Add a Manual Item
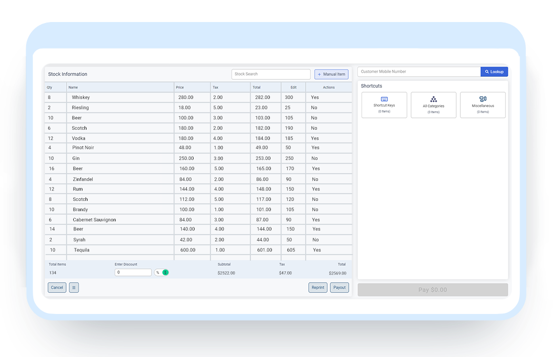Image resolution: width=553 pixels, height=357 pixels. point(331,74)
